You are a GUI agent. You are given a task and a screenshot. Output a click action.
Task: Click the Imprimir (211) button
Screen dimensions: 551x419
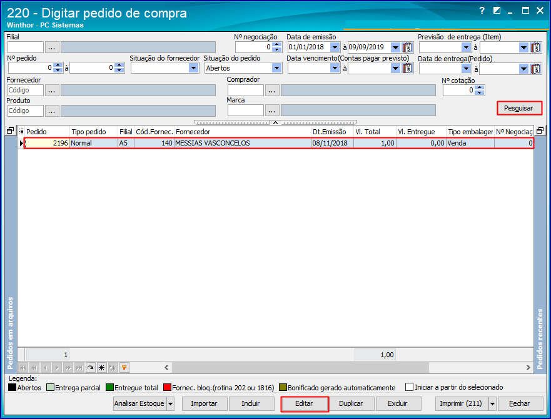[x=461, y=403]
